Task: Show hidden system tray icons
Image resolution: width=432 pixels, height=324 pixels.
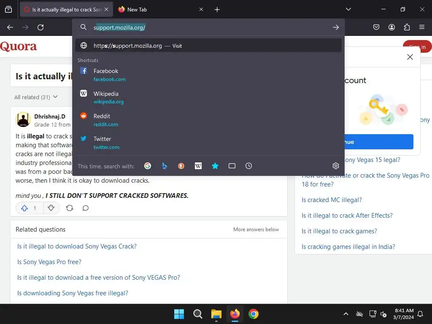Action: click(x=346, y=314)
